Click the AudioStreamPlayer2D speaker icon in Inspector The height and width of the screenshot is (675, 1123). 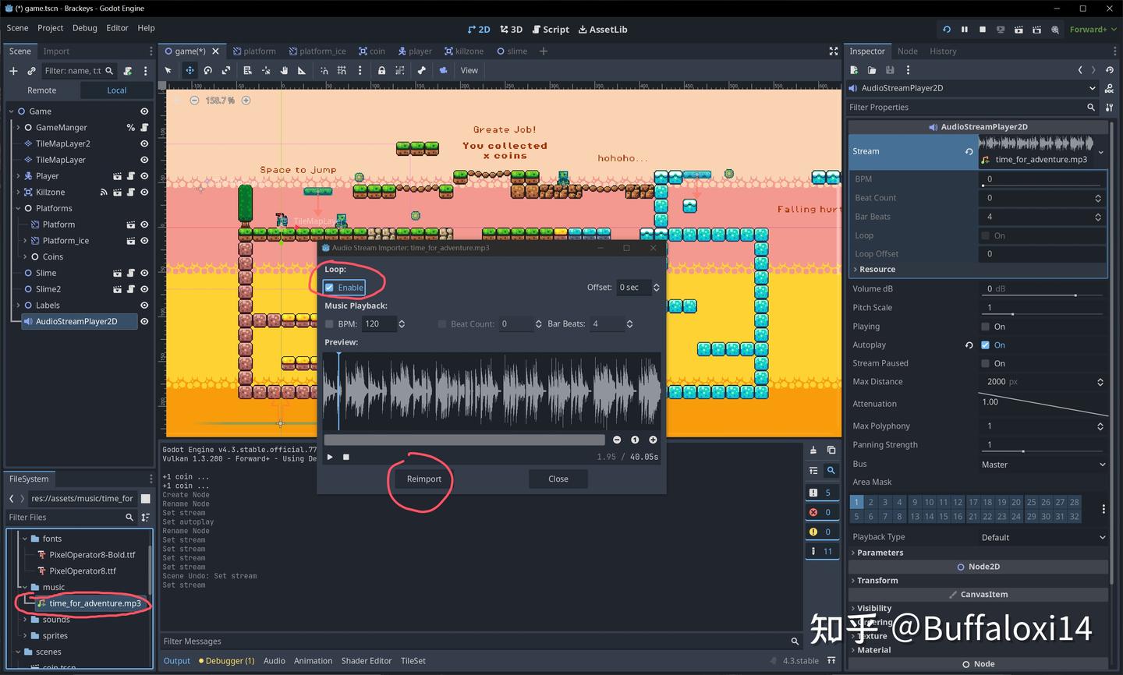[x=933, y=126]
